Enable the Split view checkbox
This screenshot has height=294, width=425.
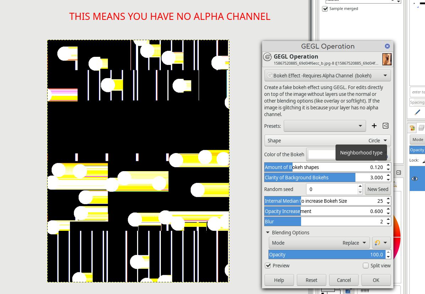366,266
